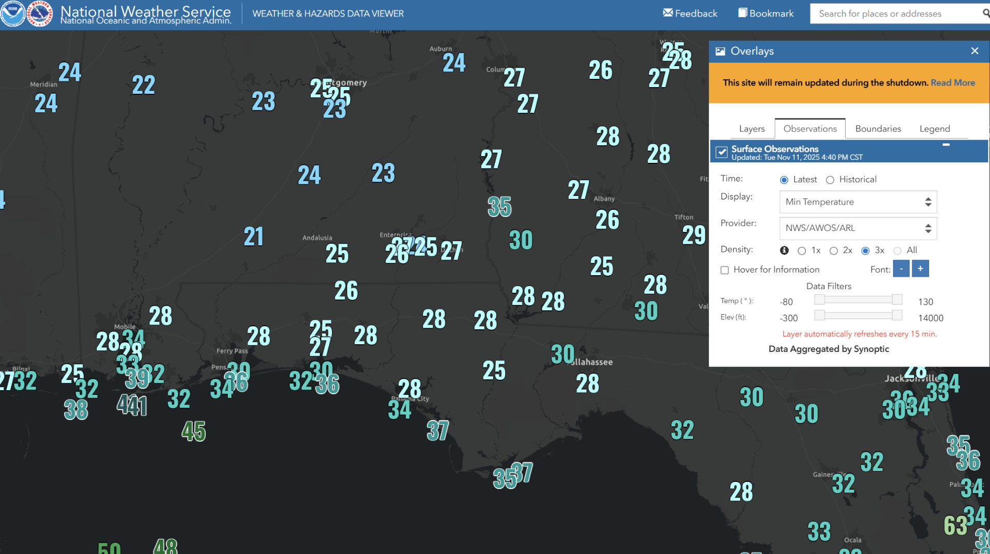Click the National Weather Service logo

pyautogui.click(x=40, y=14)
